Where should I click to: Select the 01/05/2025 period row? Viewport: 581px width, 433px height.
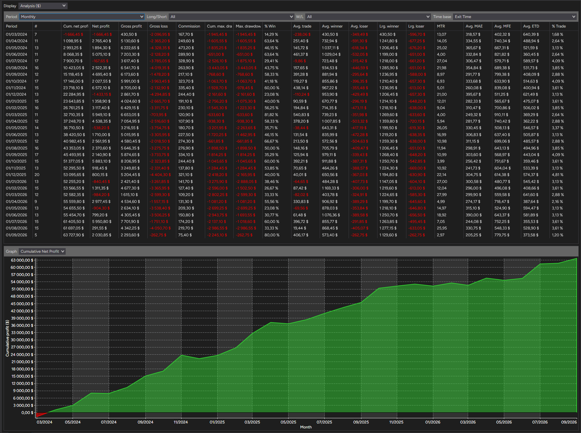pos(291,128)
